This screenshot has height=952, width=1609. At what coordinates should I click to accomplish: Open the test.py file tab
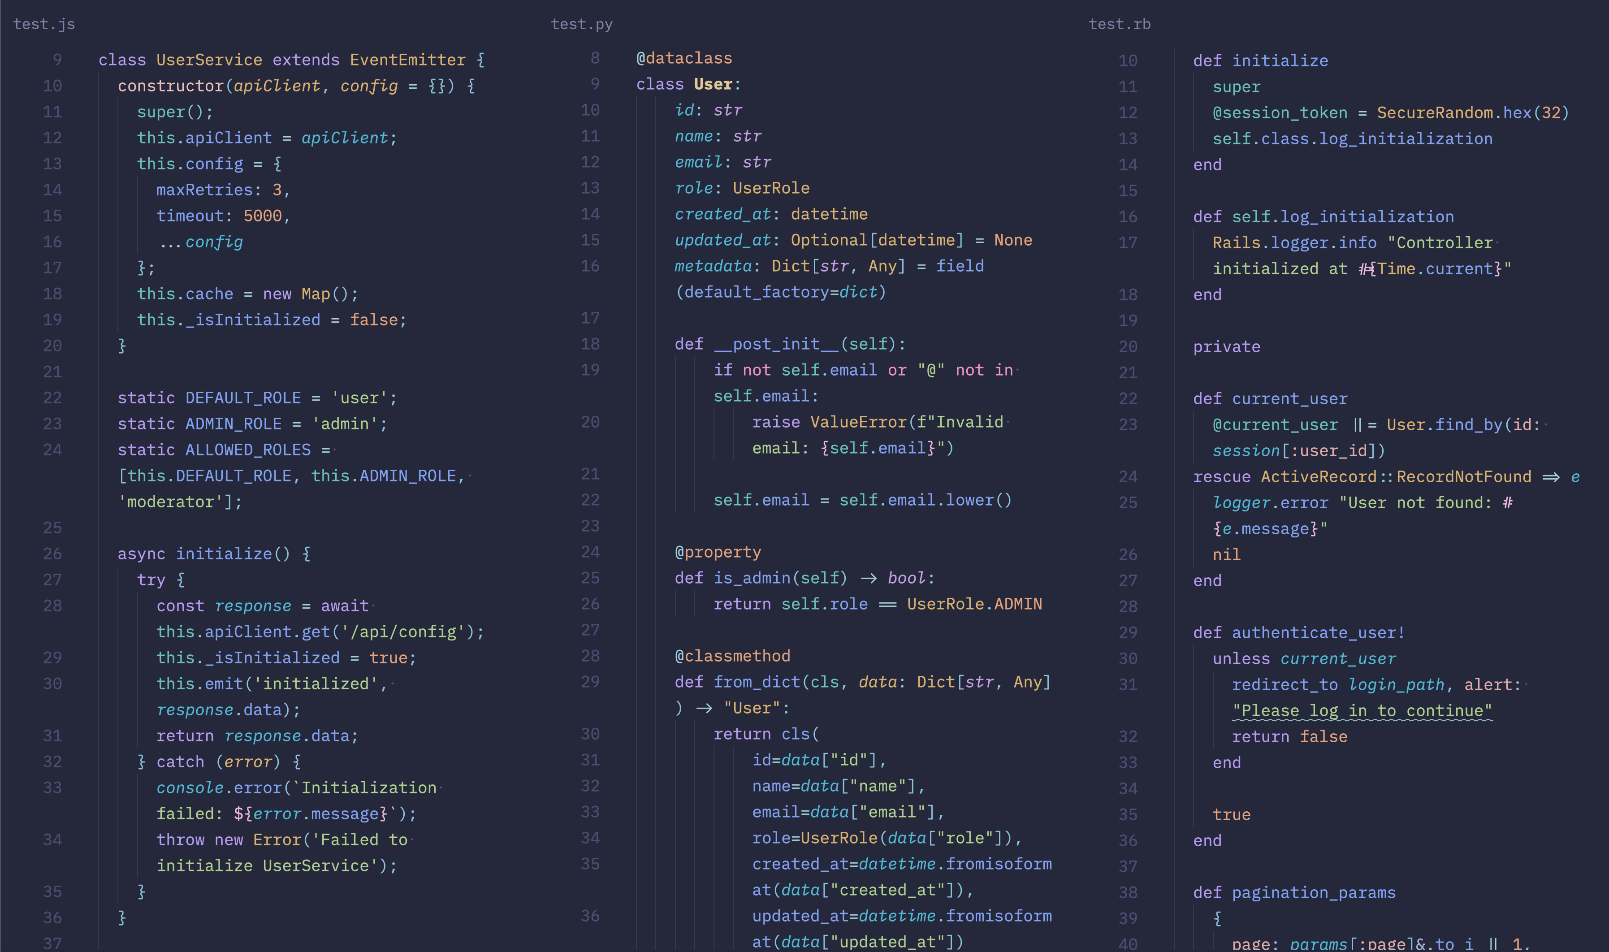[x=582, y=24]
